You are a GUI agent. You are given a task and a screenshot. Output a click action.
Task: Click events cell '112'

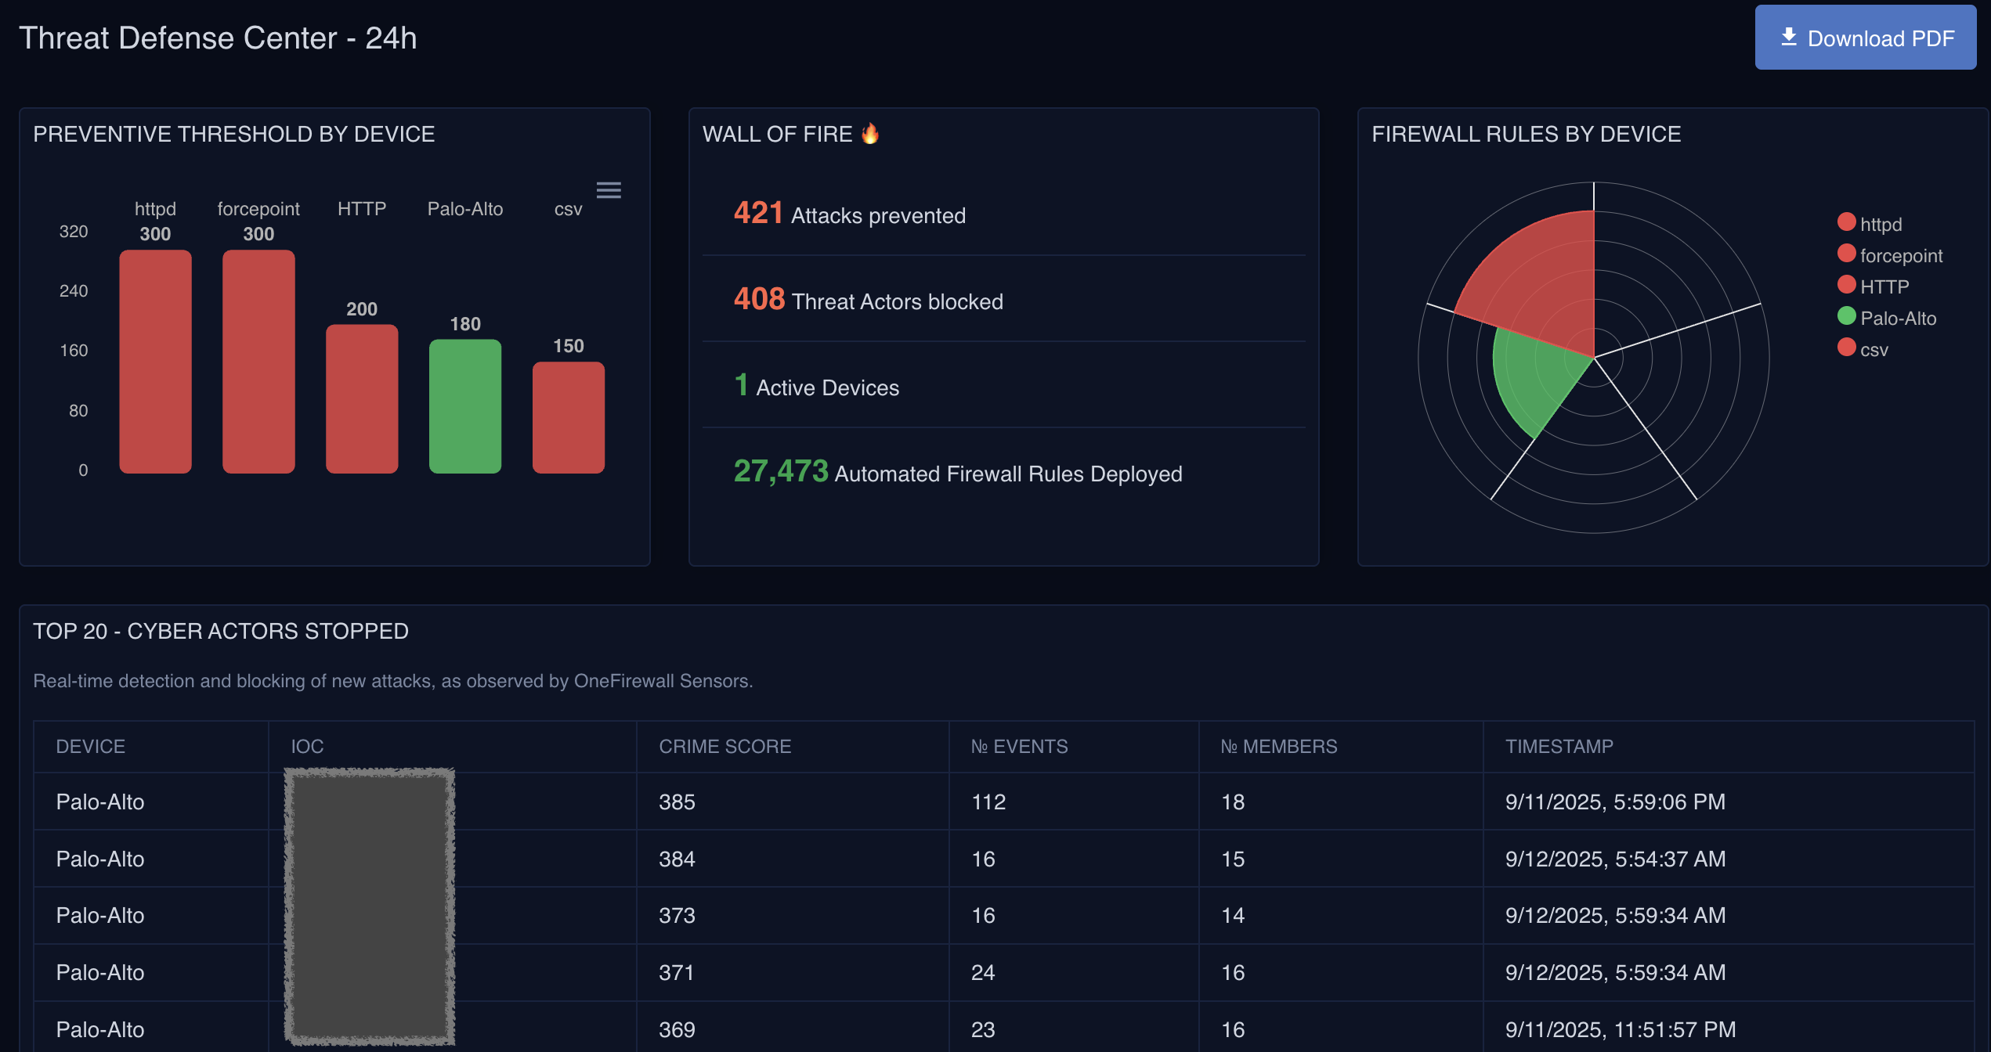988,802
